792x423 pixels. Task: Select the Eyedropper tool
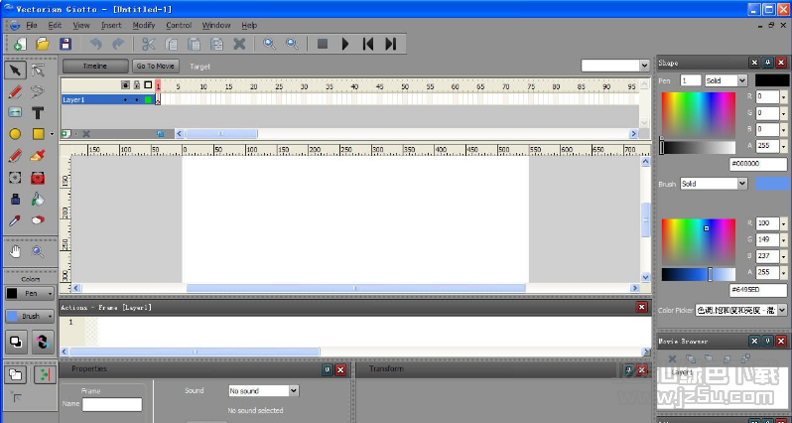tap(15, 220)
